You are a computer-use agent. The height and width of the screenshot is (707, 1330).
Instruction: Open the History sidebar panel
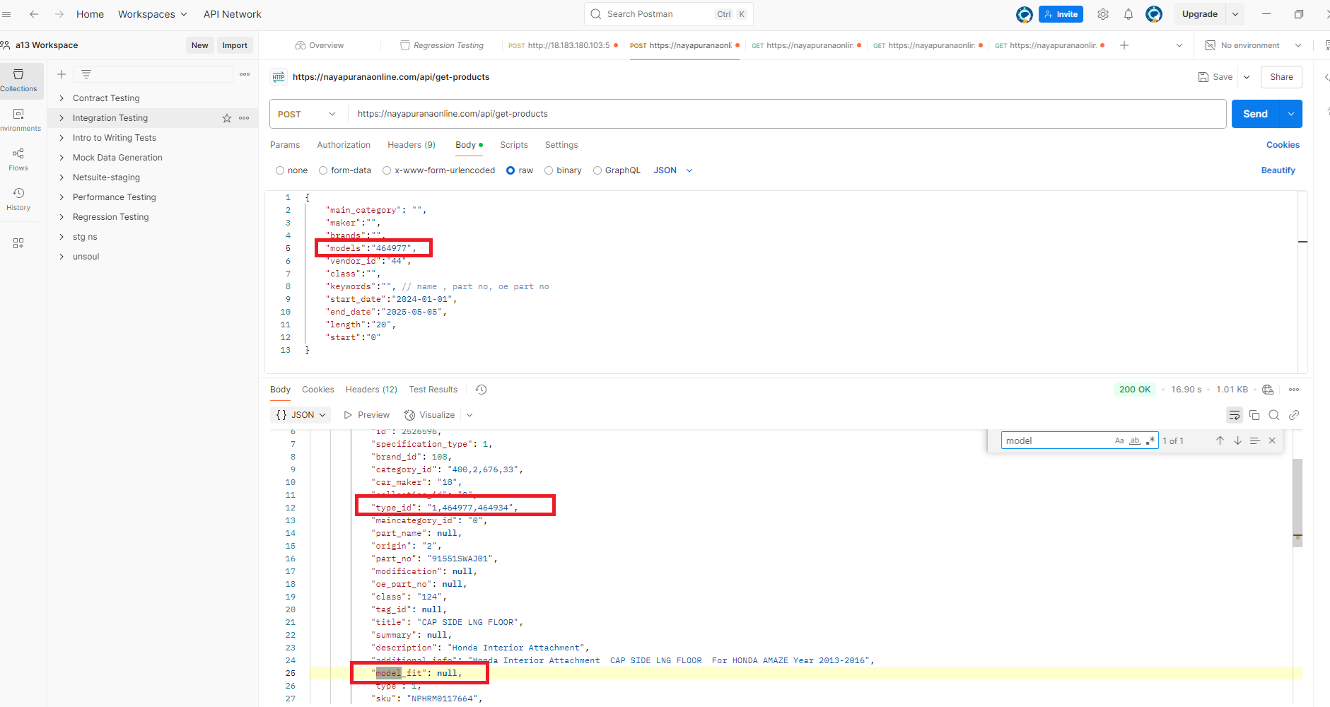18,199
